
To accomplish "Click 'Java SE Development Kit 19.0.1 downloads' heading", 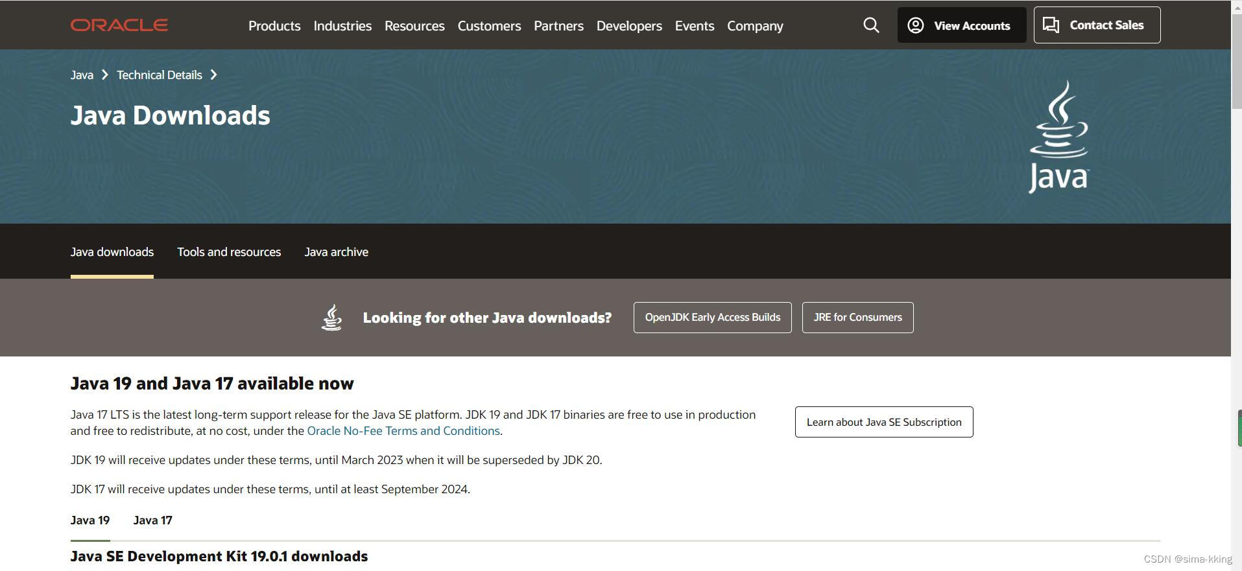I will pos(219,556).
